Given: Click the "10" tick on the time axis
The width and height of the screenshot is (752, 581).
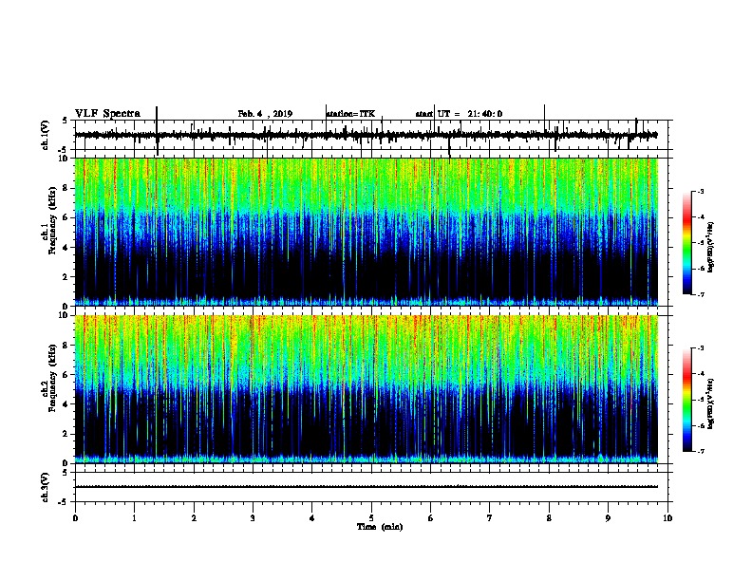Looking at the screenshot, I should pos(667,518).
